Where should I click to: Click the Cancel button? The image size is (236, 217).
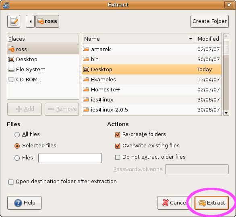174,203
